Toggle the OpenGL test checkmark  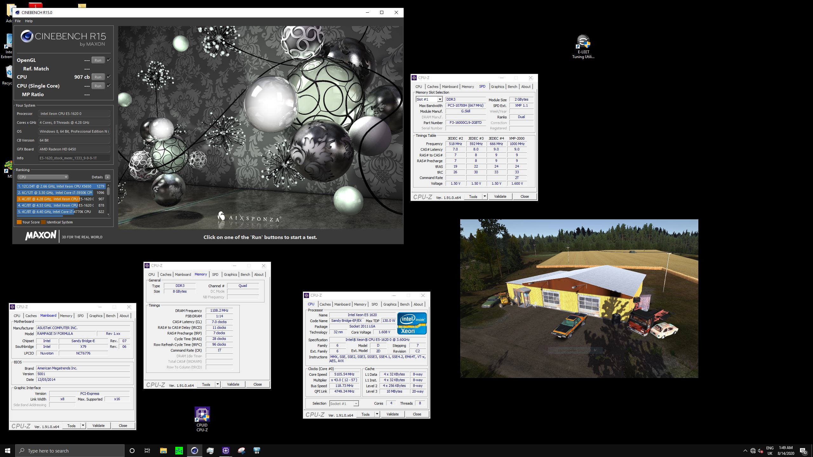109,60
